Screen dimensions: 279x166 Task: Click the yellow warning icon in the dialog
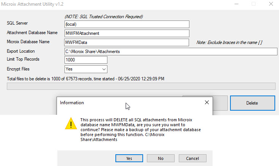click(x=70, y=123)
